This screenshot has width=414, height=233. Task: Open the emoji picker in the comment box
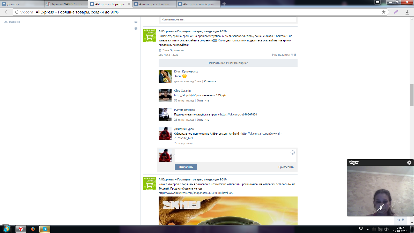pos(293,152)
